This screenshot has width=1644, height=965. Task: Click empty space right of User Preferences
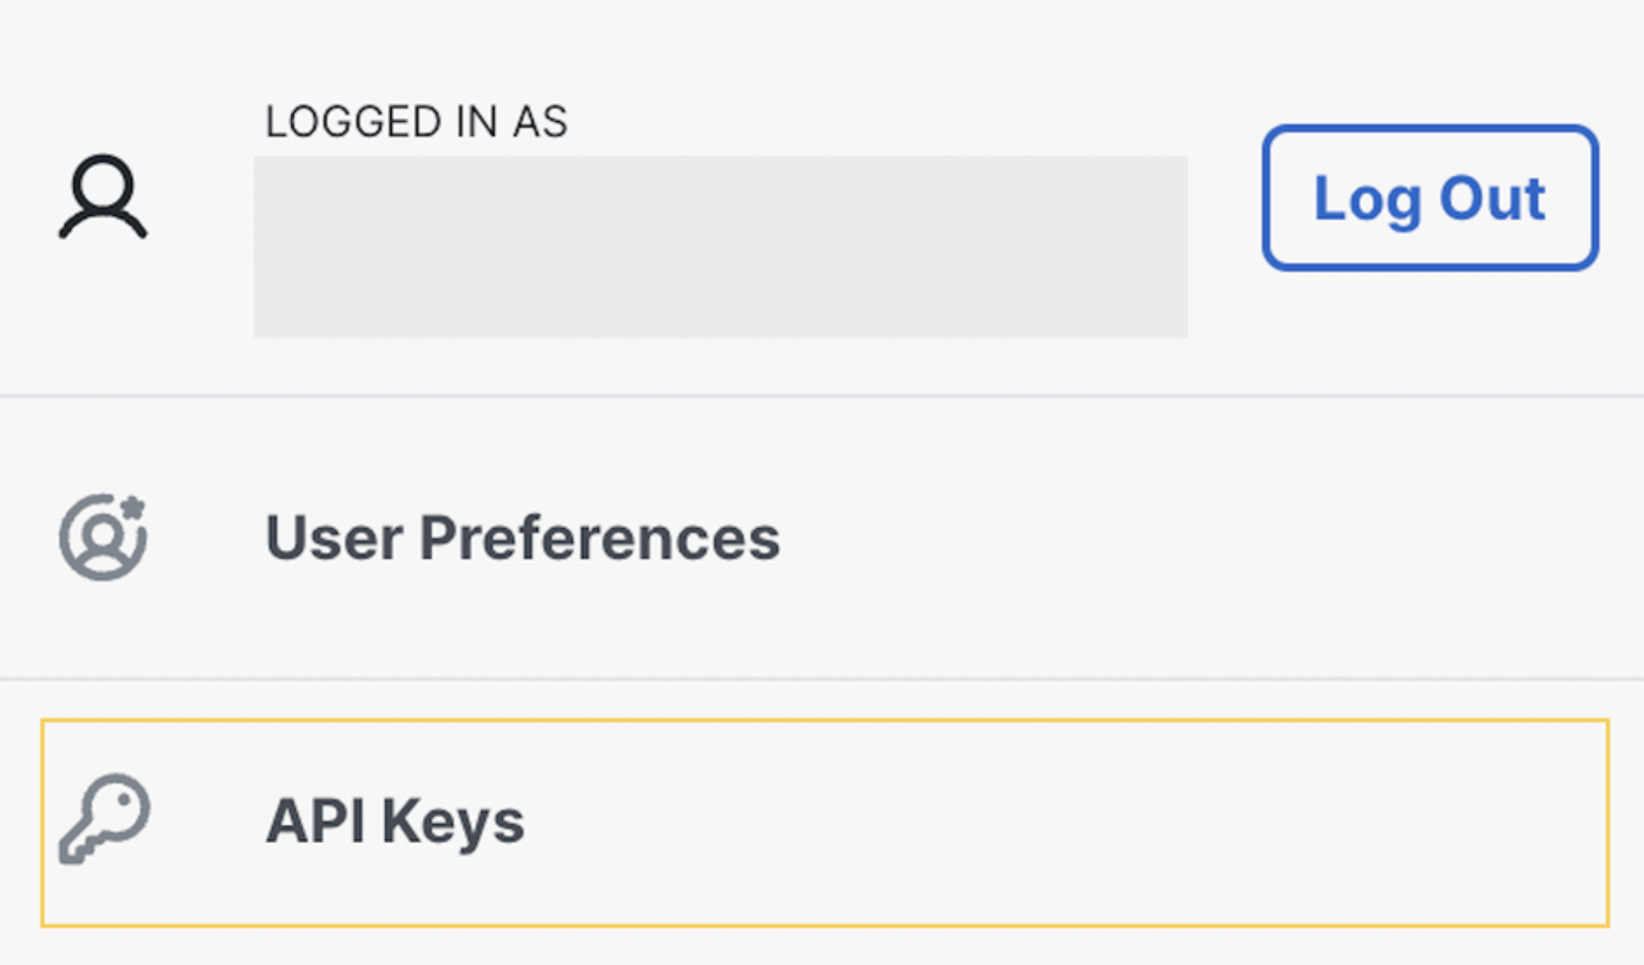tap(1183, 538)
